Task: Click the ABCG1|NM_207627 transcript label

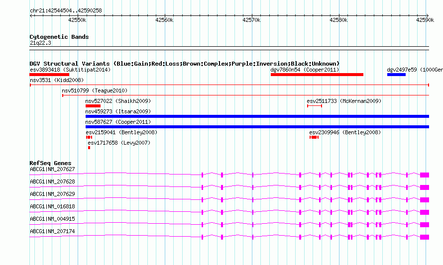Action: click(x=52, y=170)
